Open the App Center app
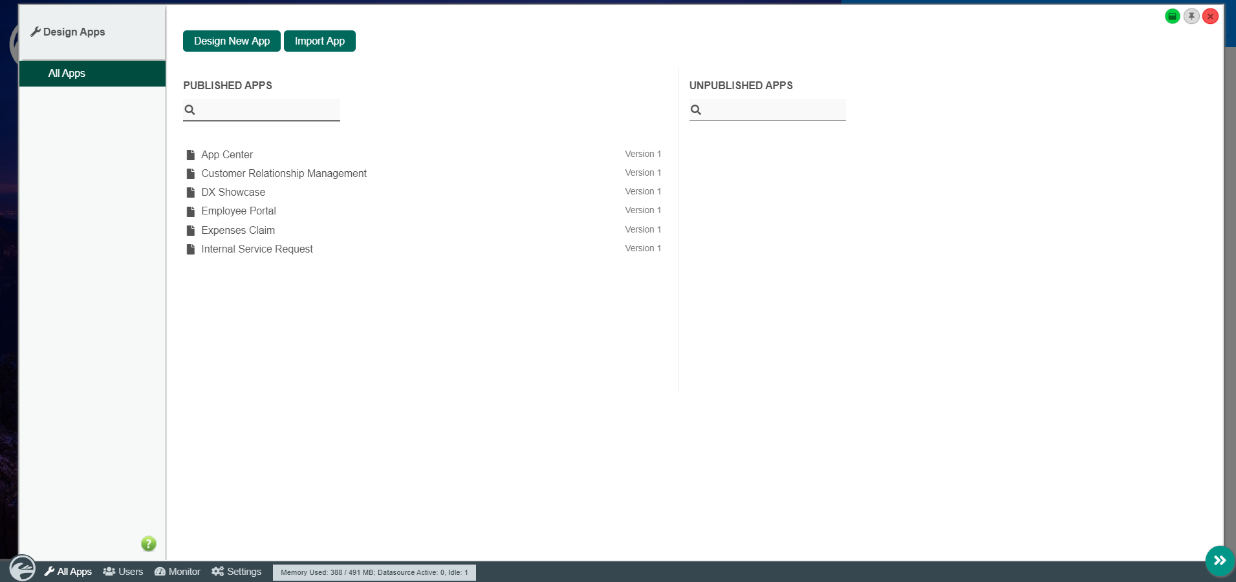Viewport: 1236px width, 582px height. pyautogui.click(x=227, y=154)
